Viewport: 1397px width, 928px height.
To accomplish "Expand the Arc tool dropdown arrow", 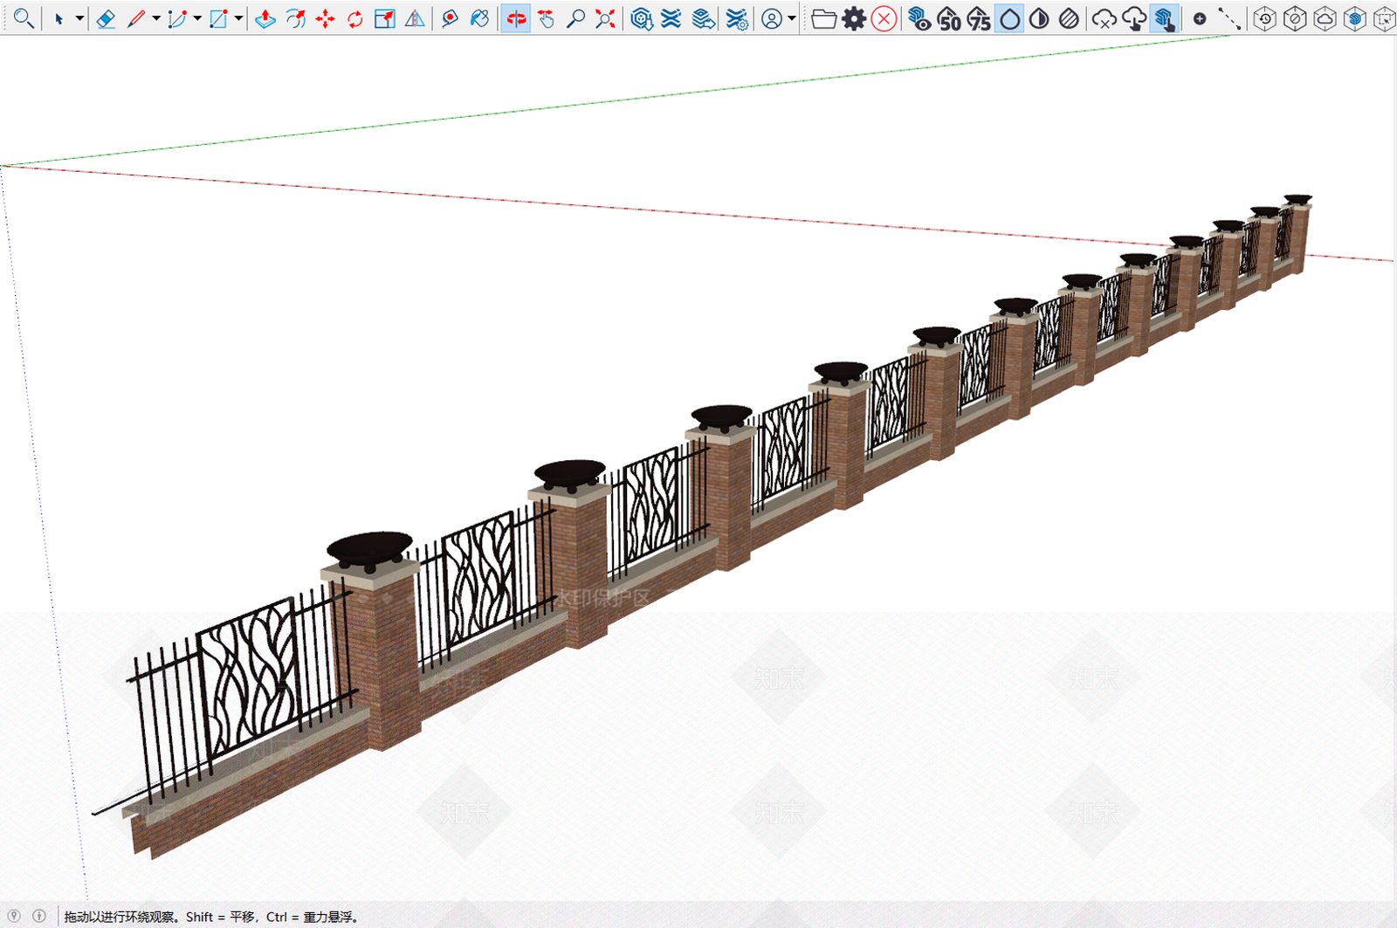I will (197, 18).
